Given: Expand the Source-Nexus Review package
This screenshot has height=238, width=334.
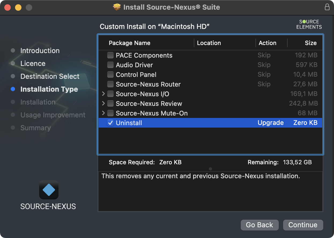Looking at the screenshot, I should (x=103, y=104).
